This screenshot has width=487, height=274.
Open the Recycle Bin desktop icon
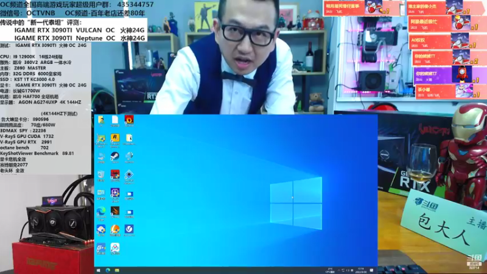[101, 176]
